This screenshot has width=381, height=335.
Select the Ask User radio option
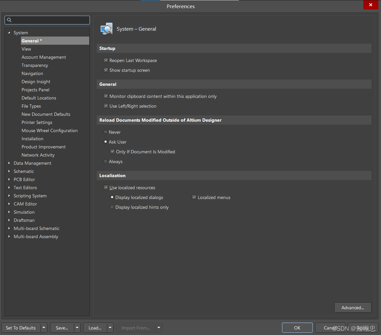tap(106, 142)
